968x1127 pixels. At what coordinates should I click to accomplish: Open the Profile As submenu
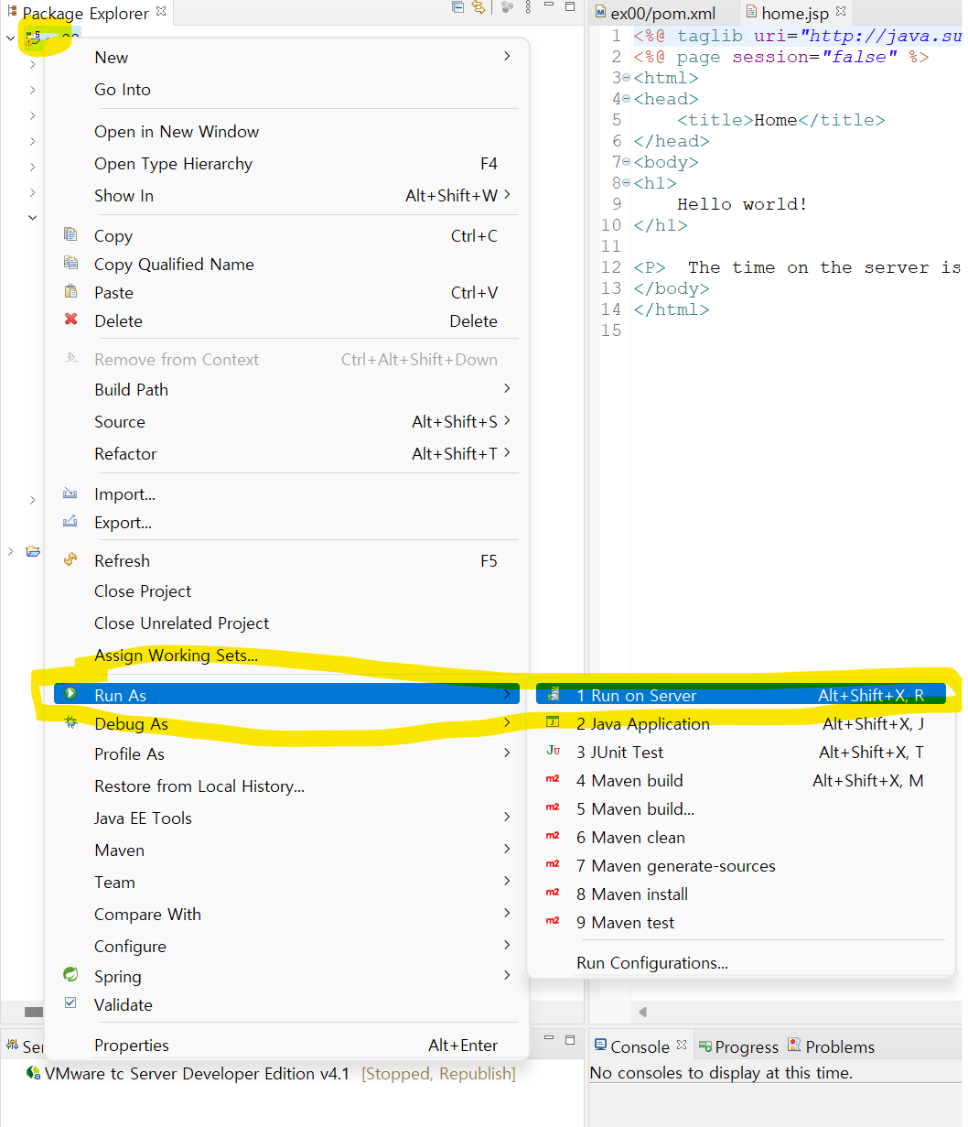tap(285, 753)
